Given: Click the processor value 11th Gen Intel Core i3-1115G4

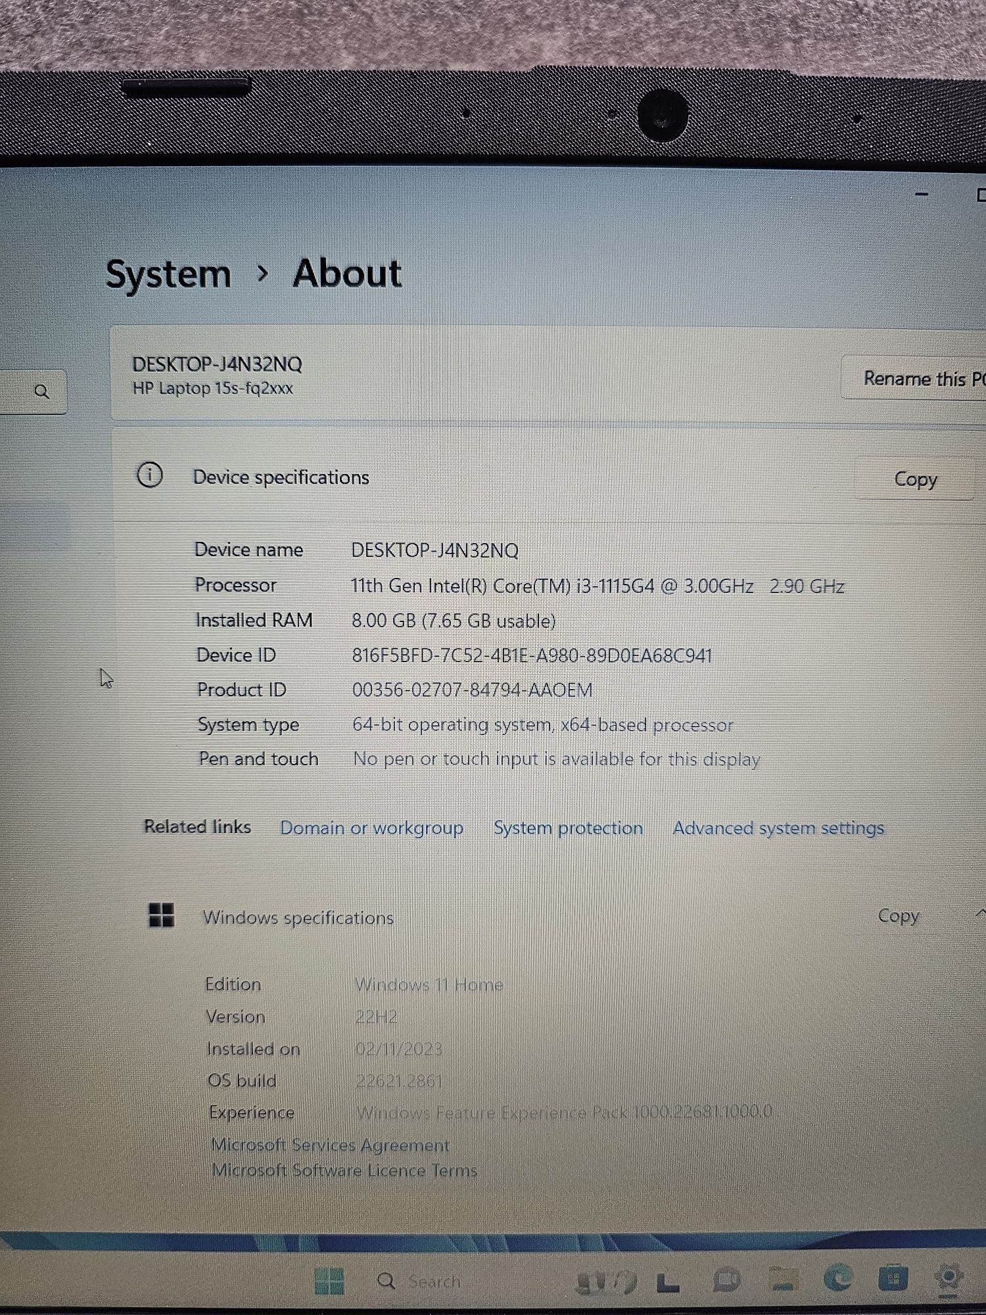Looking at the screenshot, I should coord(598,585).
